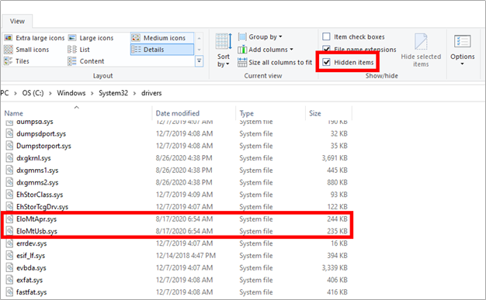The image size is (486, 300).
Task: Expand the layout gallery more arrow
Action: tap(200, 61)
